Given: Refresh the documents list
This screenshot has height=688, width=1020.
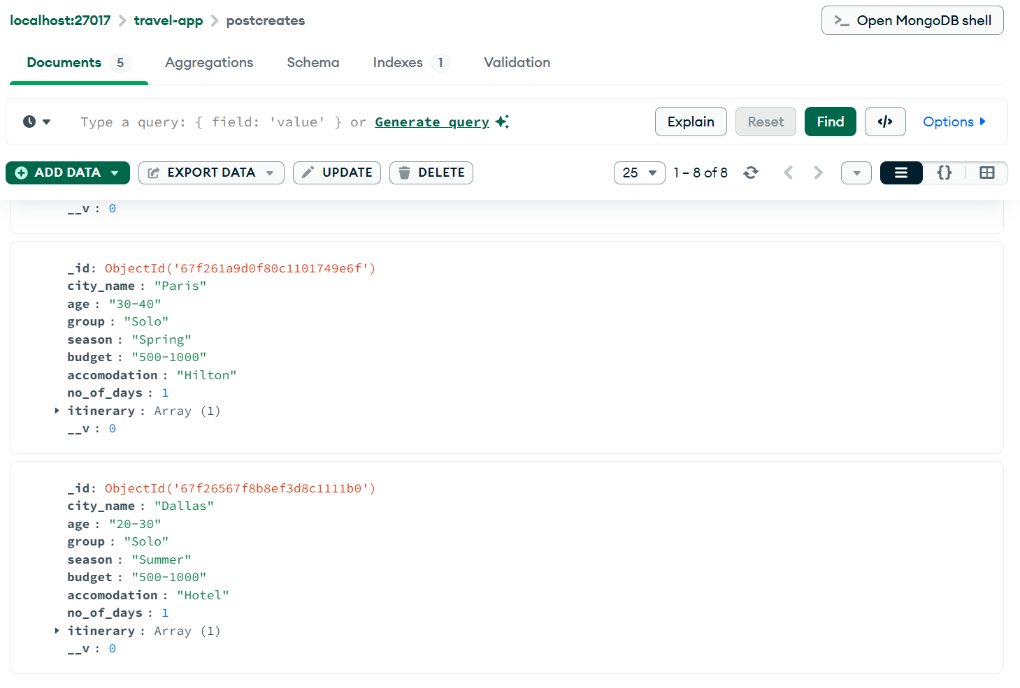Looking at the screenshot, I should coord(751,173).
